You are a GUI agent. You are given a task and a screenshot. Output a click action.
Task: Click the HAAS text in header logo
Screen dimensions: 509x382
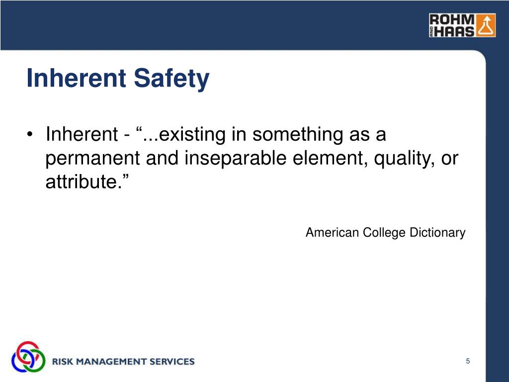click(x=454, y=31)
